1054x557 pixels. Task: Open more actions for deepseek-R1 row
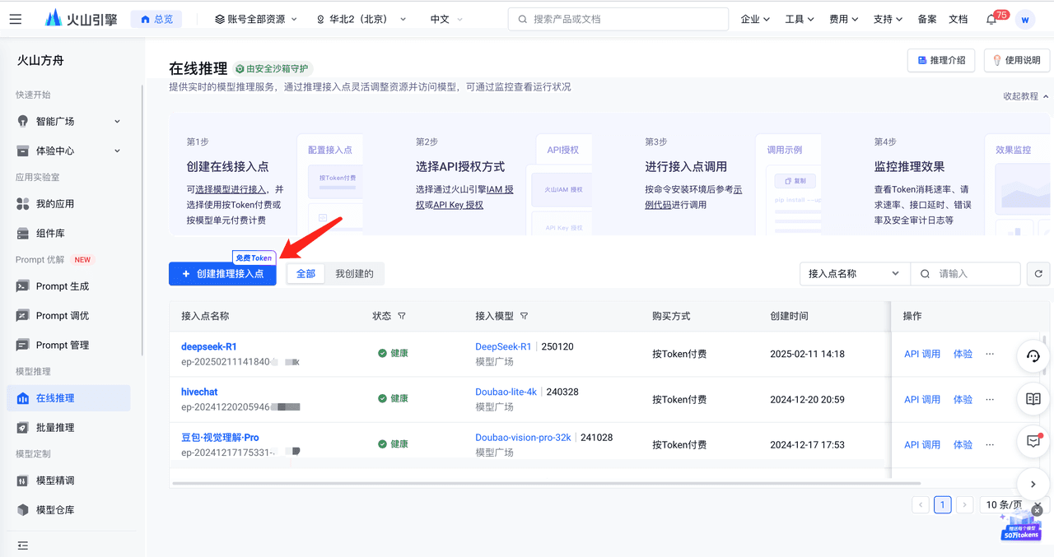(990, 354)
